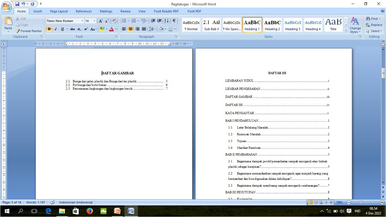This screenshot has height=217, width=386.
Task: Apply the Title style
Action: pos(333,25)
